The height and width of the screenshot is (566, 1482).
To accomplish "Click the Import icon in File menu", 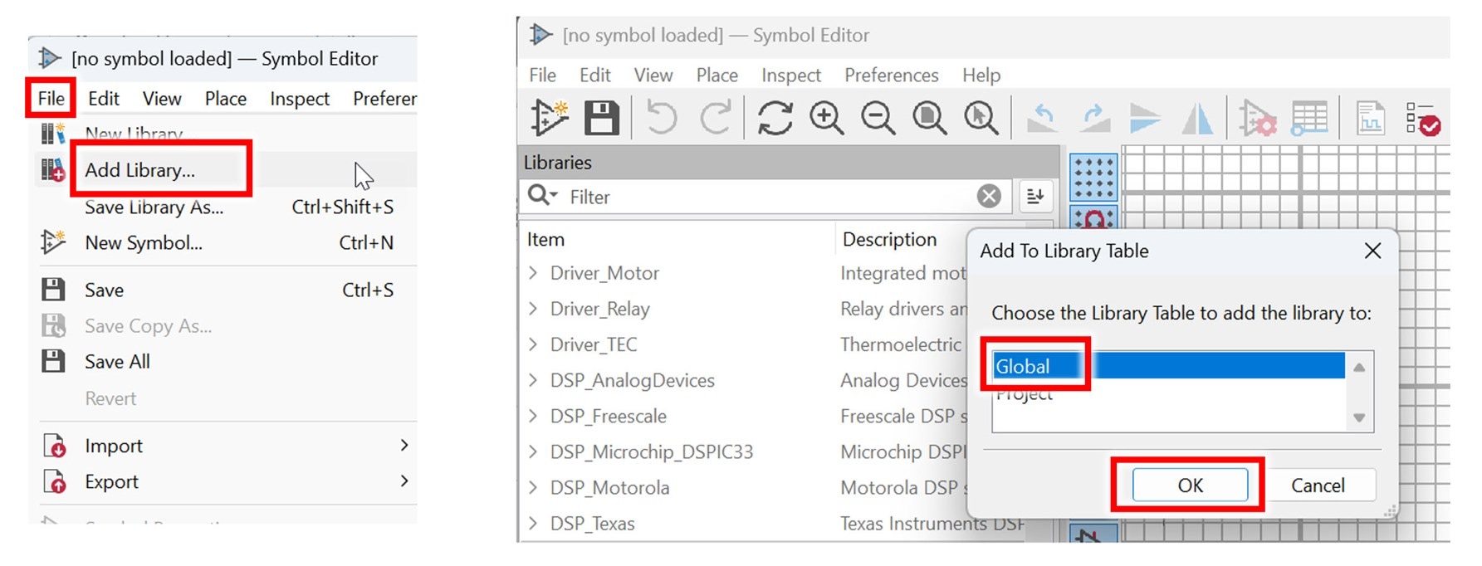I will (54, 446).
